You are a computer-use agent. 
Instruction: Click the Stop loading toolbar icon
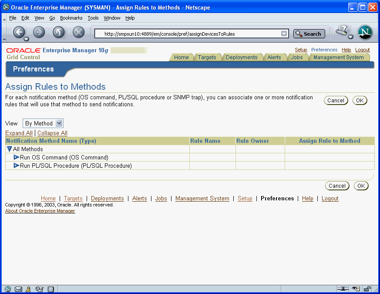pyautogui.click(x=78, y=32)
